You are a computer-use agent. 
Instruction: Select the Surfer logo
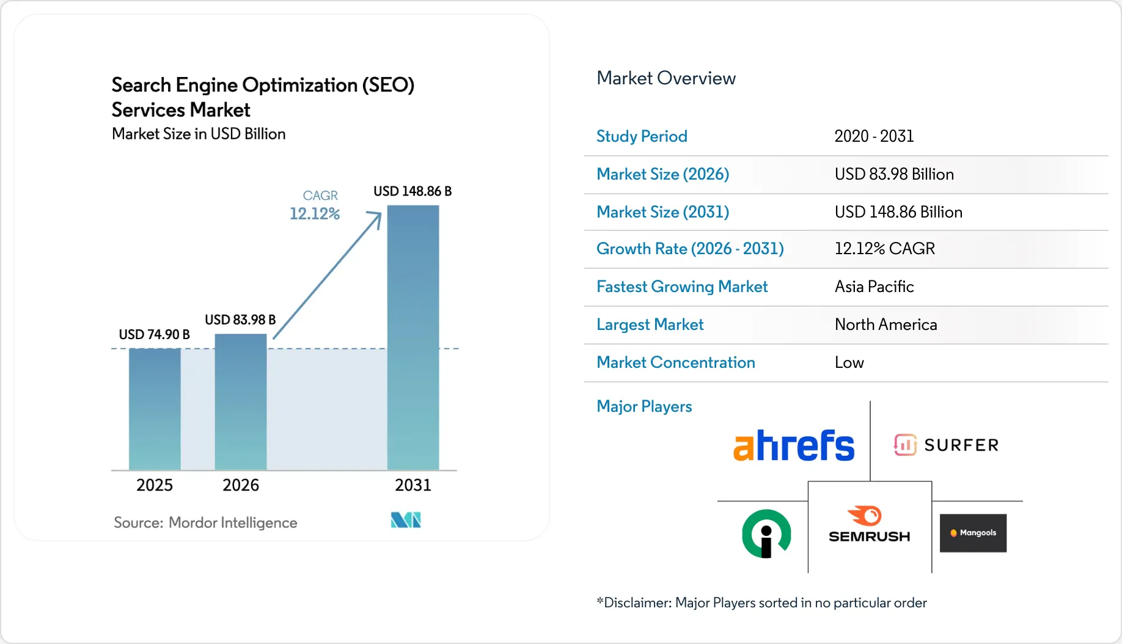pos(945,444)
